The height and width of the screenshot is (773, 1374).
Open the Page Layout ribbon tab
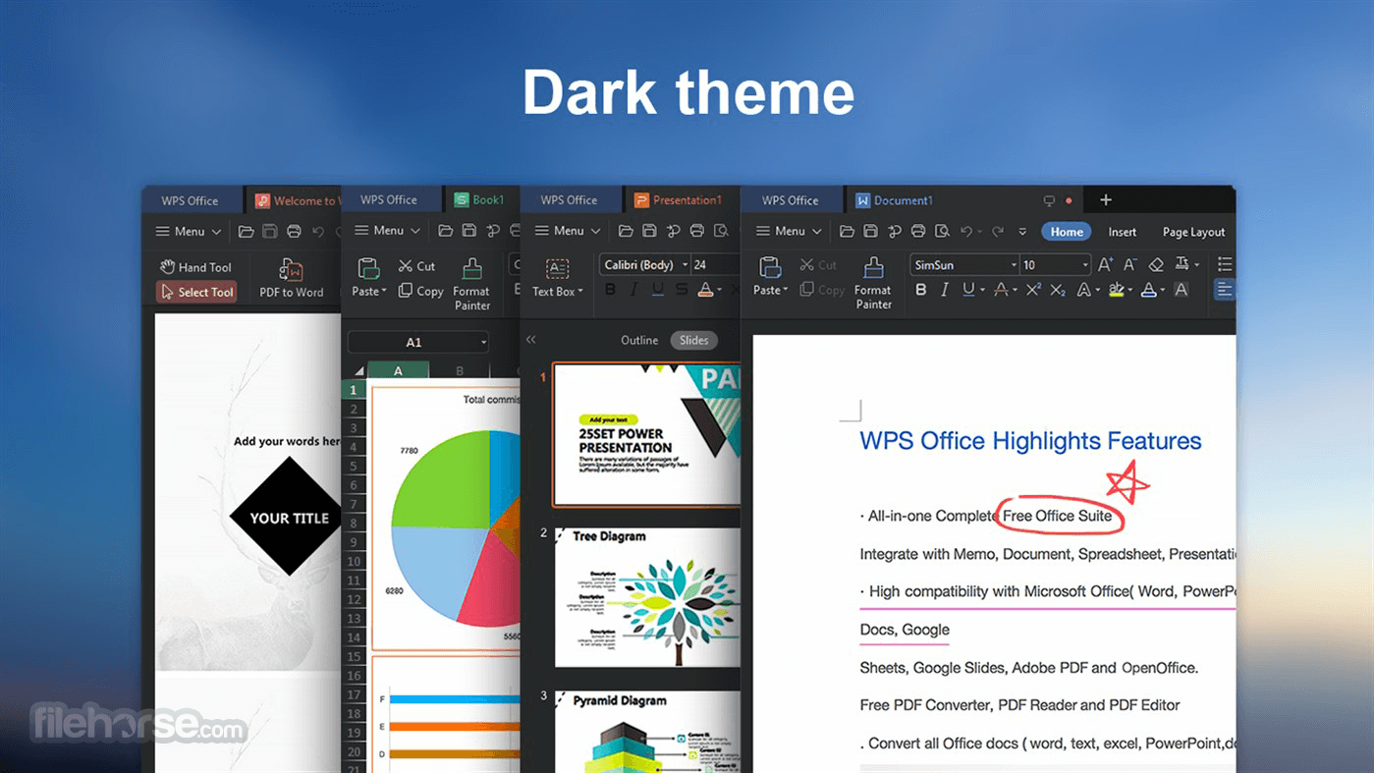(1193, 232)
